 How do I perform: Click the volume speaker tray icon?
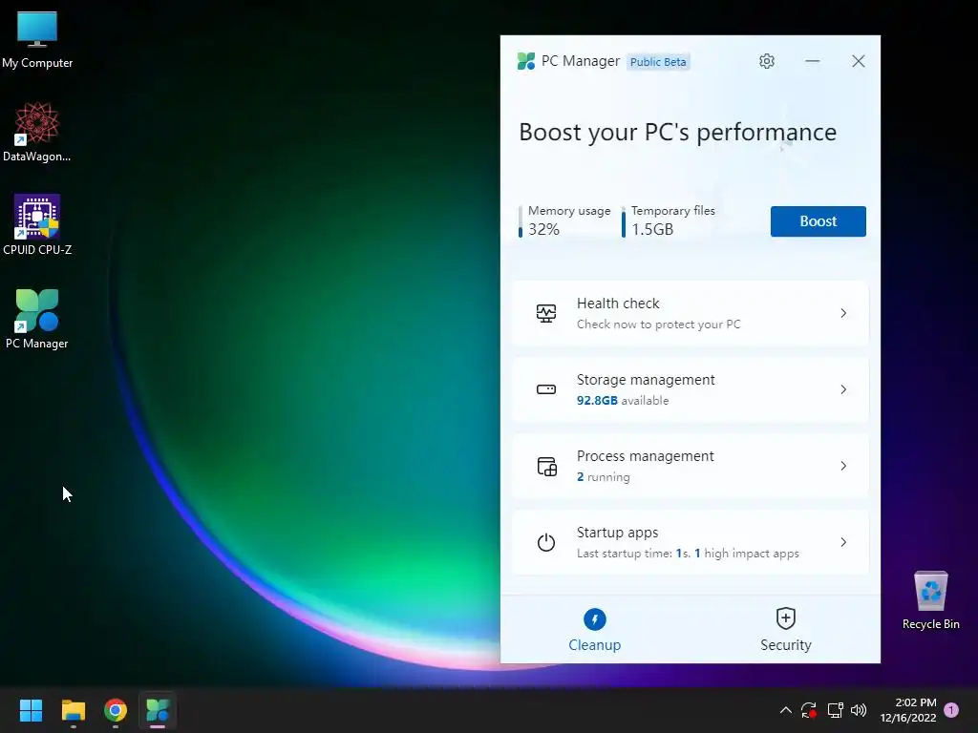point(859,710)
